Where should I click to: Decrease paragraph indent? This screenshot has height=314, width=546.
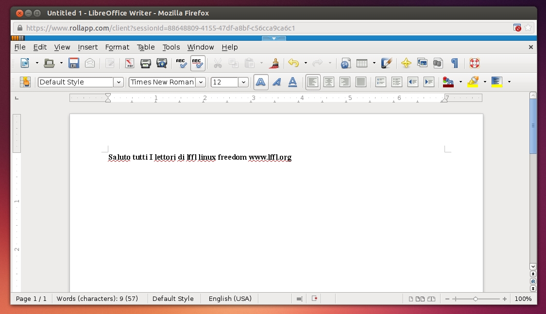pos(412,82)
